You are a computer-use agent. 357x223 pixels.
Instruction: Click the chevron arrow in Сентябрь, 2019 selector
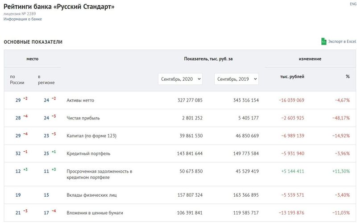tap(255, 79)
